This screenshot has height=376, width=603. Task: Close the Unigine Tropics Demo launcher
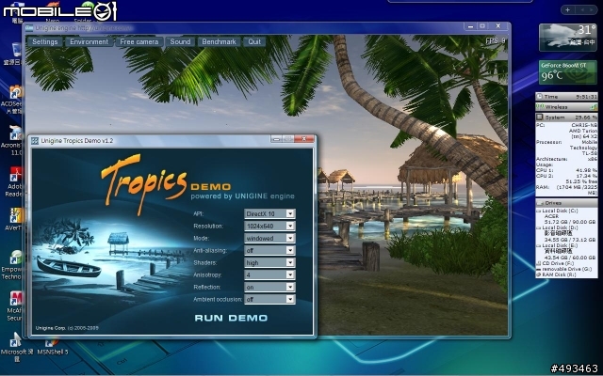click(304, 139)
